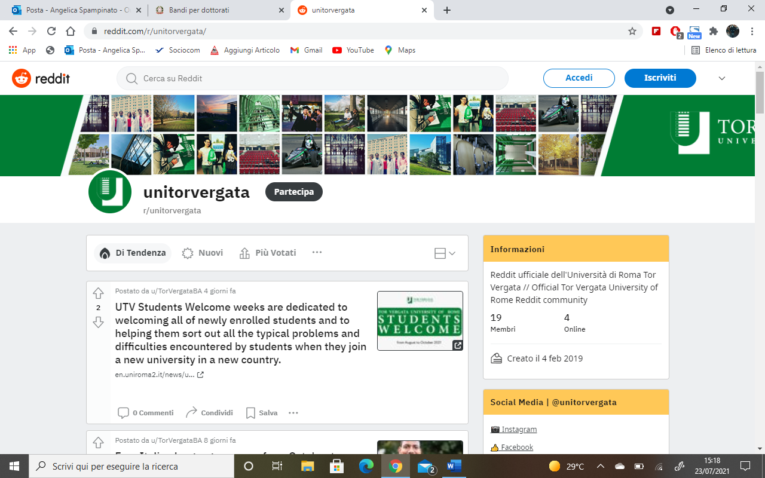Open comments on the Students Welcome post

(x=146, y=413)
